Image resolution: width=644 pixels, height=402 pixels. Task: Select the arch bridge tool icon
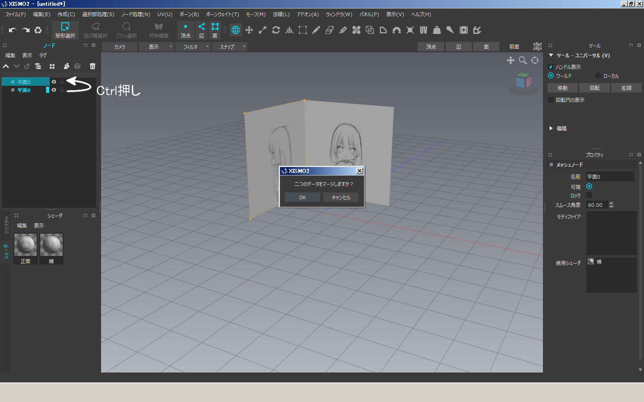(x=397, y=30)
